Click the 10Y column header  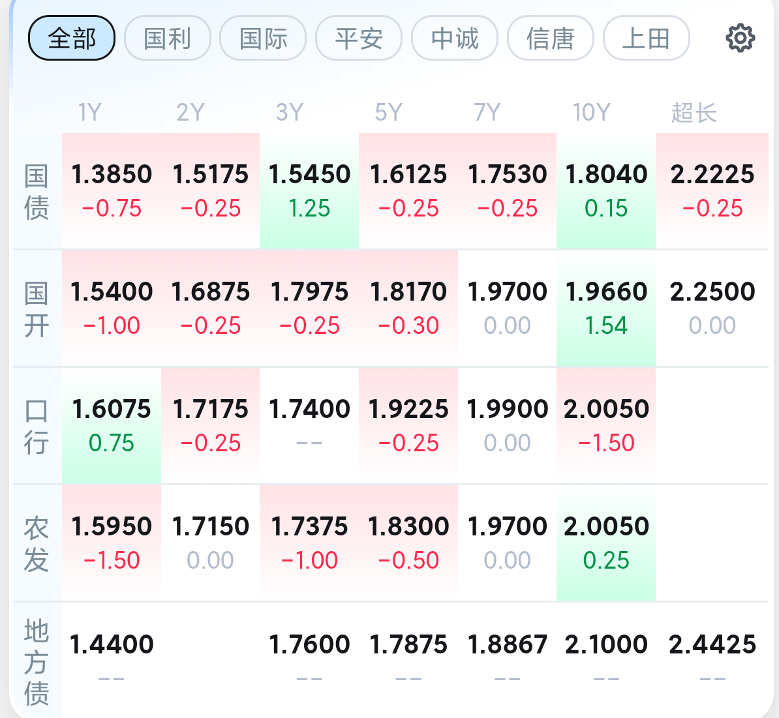click(591, 112)
